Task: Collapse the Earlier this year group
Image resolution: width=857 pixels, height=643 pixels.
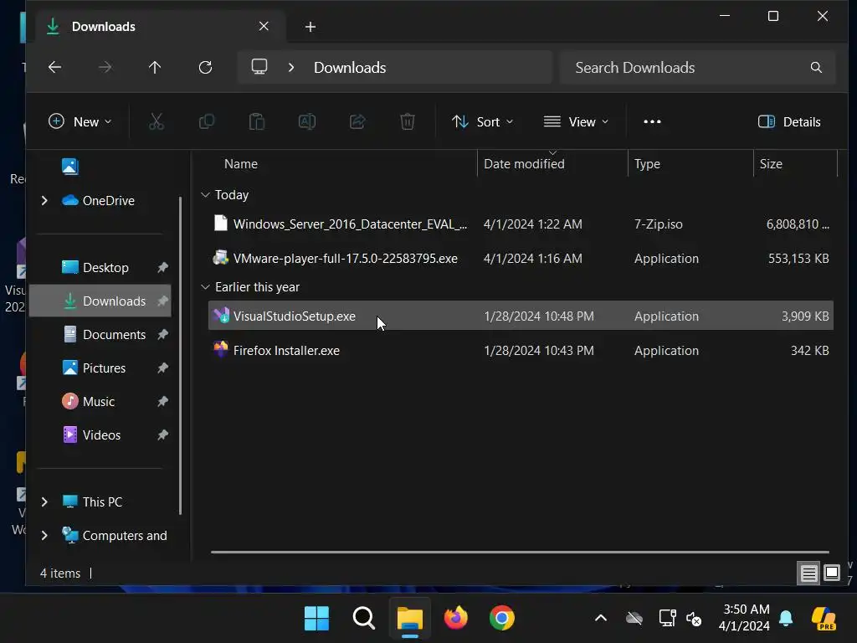Action: pos(206,286)
